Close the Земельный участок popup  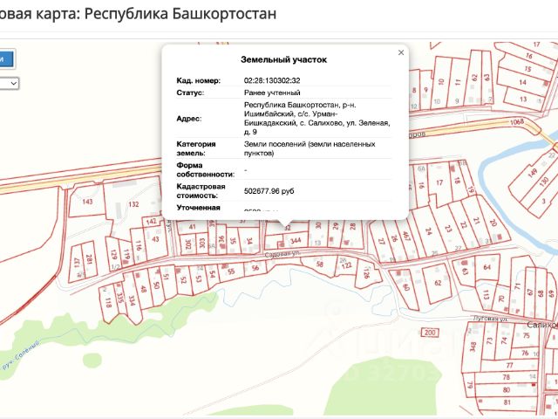401,52
